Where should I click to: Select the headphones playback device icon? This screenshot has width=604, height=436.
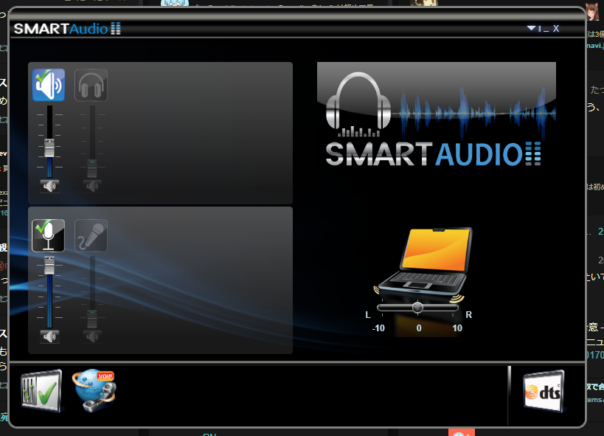tap(91, 85)
